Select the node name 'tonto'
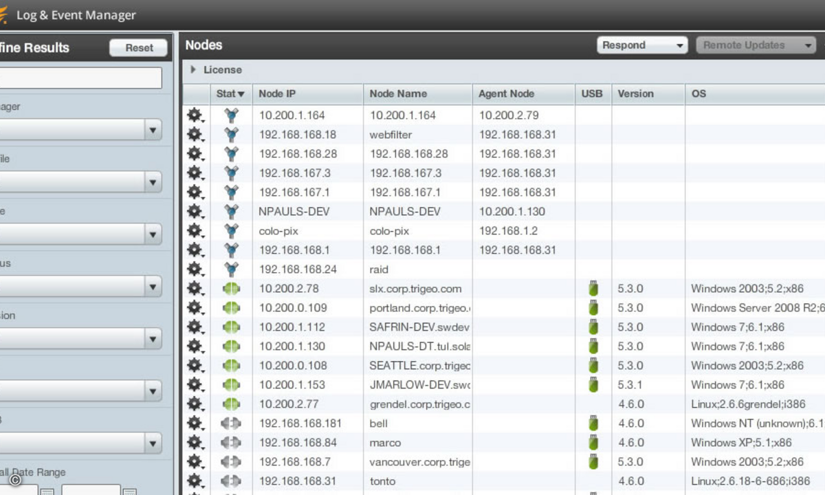This screenshot has width=825, height=495. click(x=383, y=481)
